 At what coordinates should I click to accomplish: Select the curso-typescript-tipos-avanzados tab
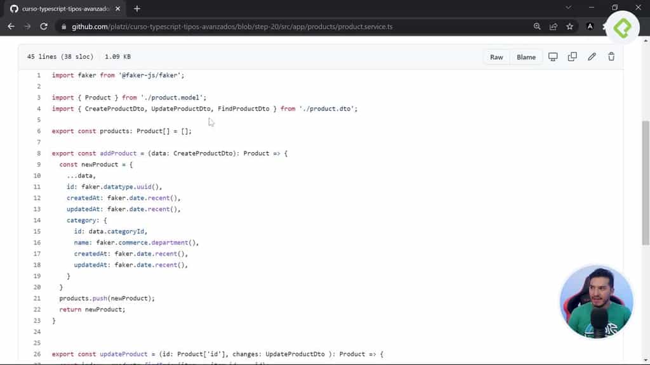point(63,9)
